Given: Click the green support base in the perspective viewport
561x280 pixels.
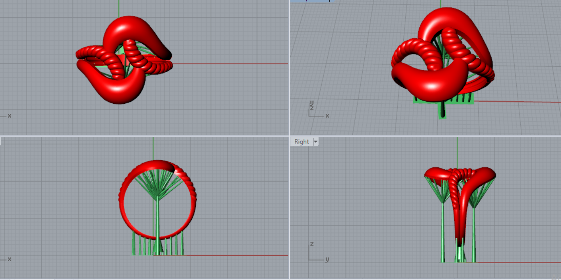Looking at the screenshot, I should tap(443, 98).
